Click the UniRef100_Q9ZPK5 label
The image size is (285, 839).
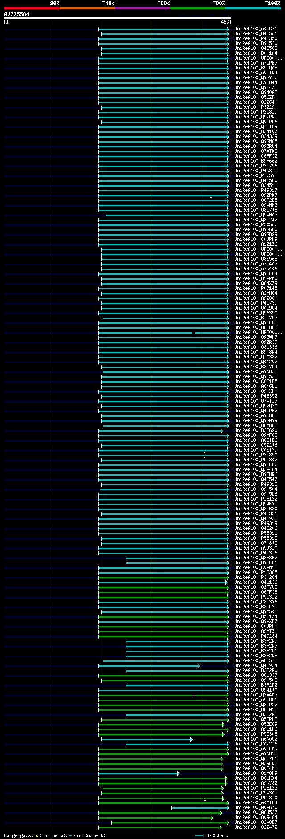(x=256, y=117)
